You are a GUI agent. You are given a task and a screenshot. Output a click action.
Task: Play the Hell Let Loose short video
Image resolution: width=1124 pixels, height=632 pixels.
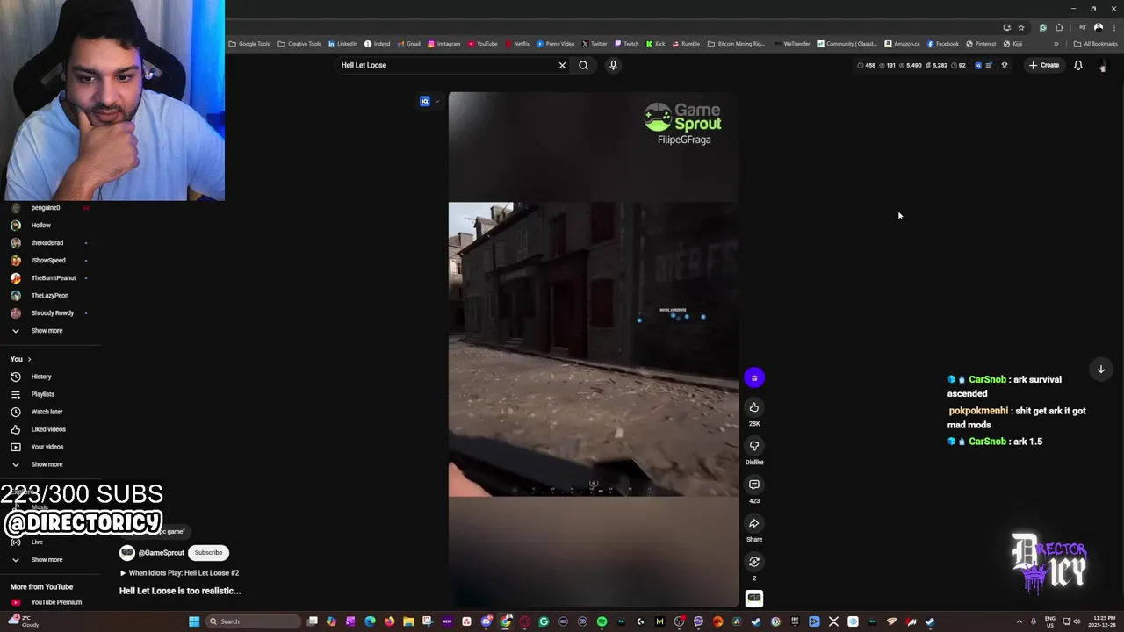[x=594, y=349]
